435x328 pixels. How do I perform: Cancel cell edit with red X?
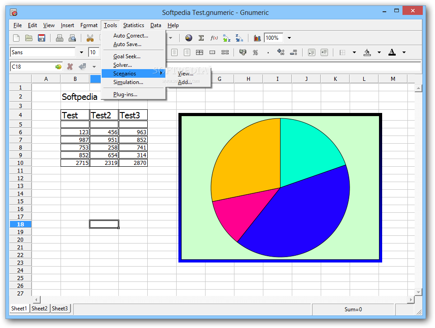70,66
